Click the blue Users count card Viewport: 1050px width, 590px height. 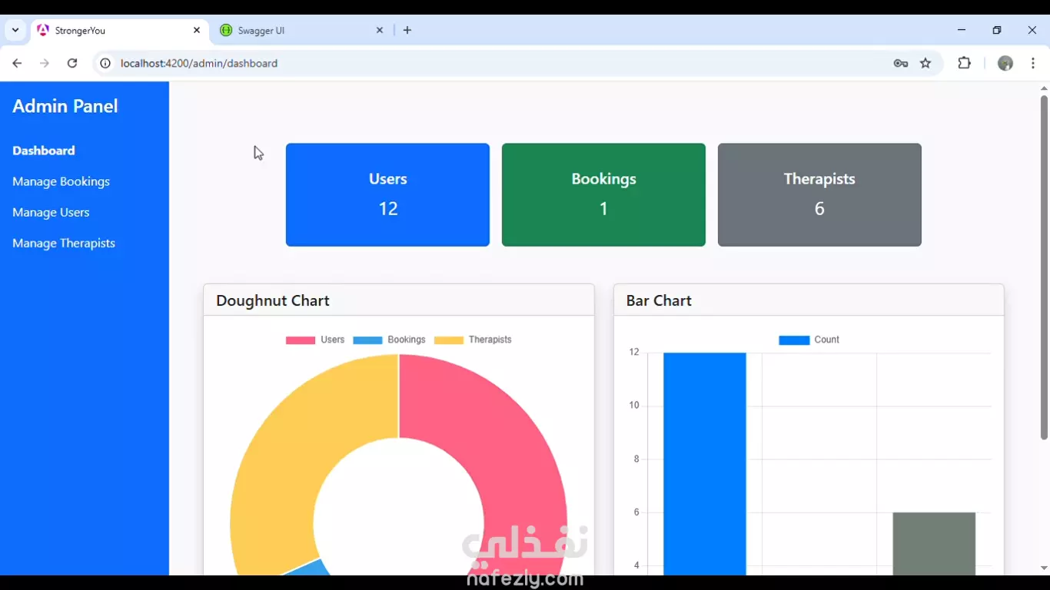[387, 194]
